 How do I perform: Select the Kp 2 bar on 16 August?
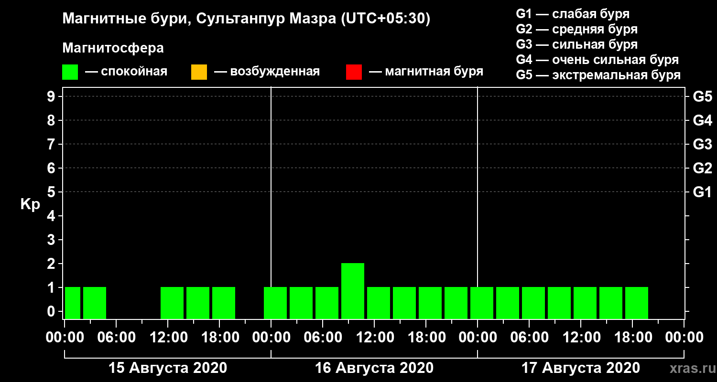(353, 291)
